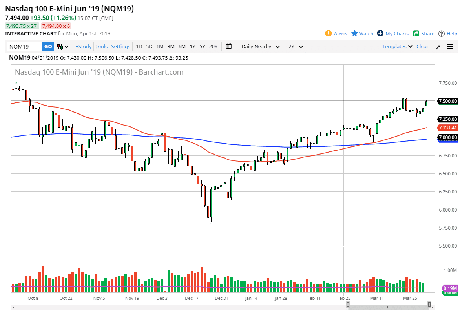Open the hamburger menu beside the expand arrow
The width and height of the screenshot is (460, 310).
pos(450,46)
